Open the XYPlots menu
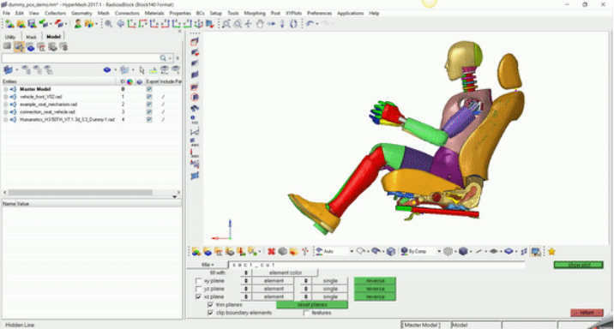The height and width of the screenshot is (329, 614). click(x=293, y=14)
